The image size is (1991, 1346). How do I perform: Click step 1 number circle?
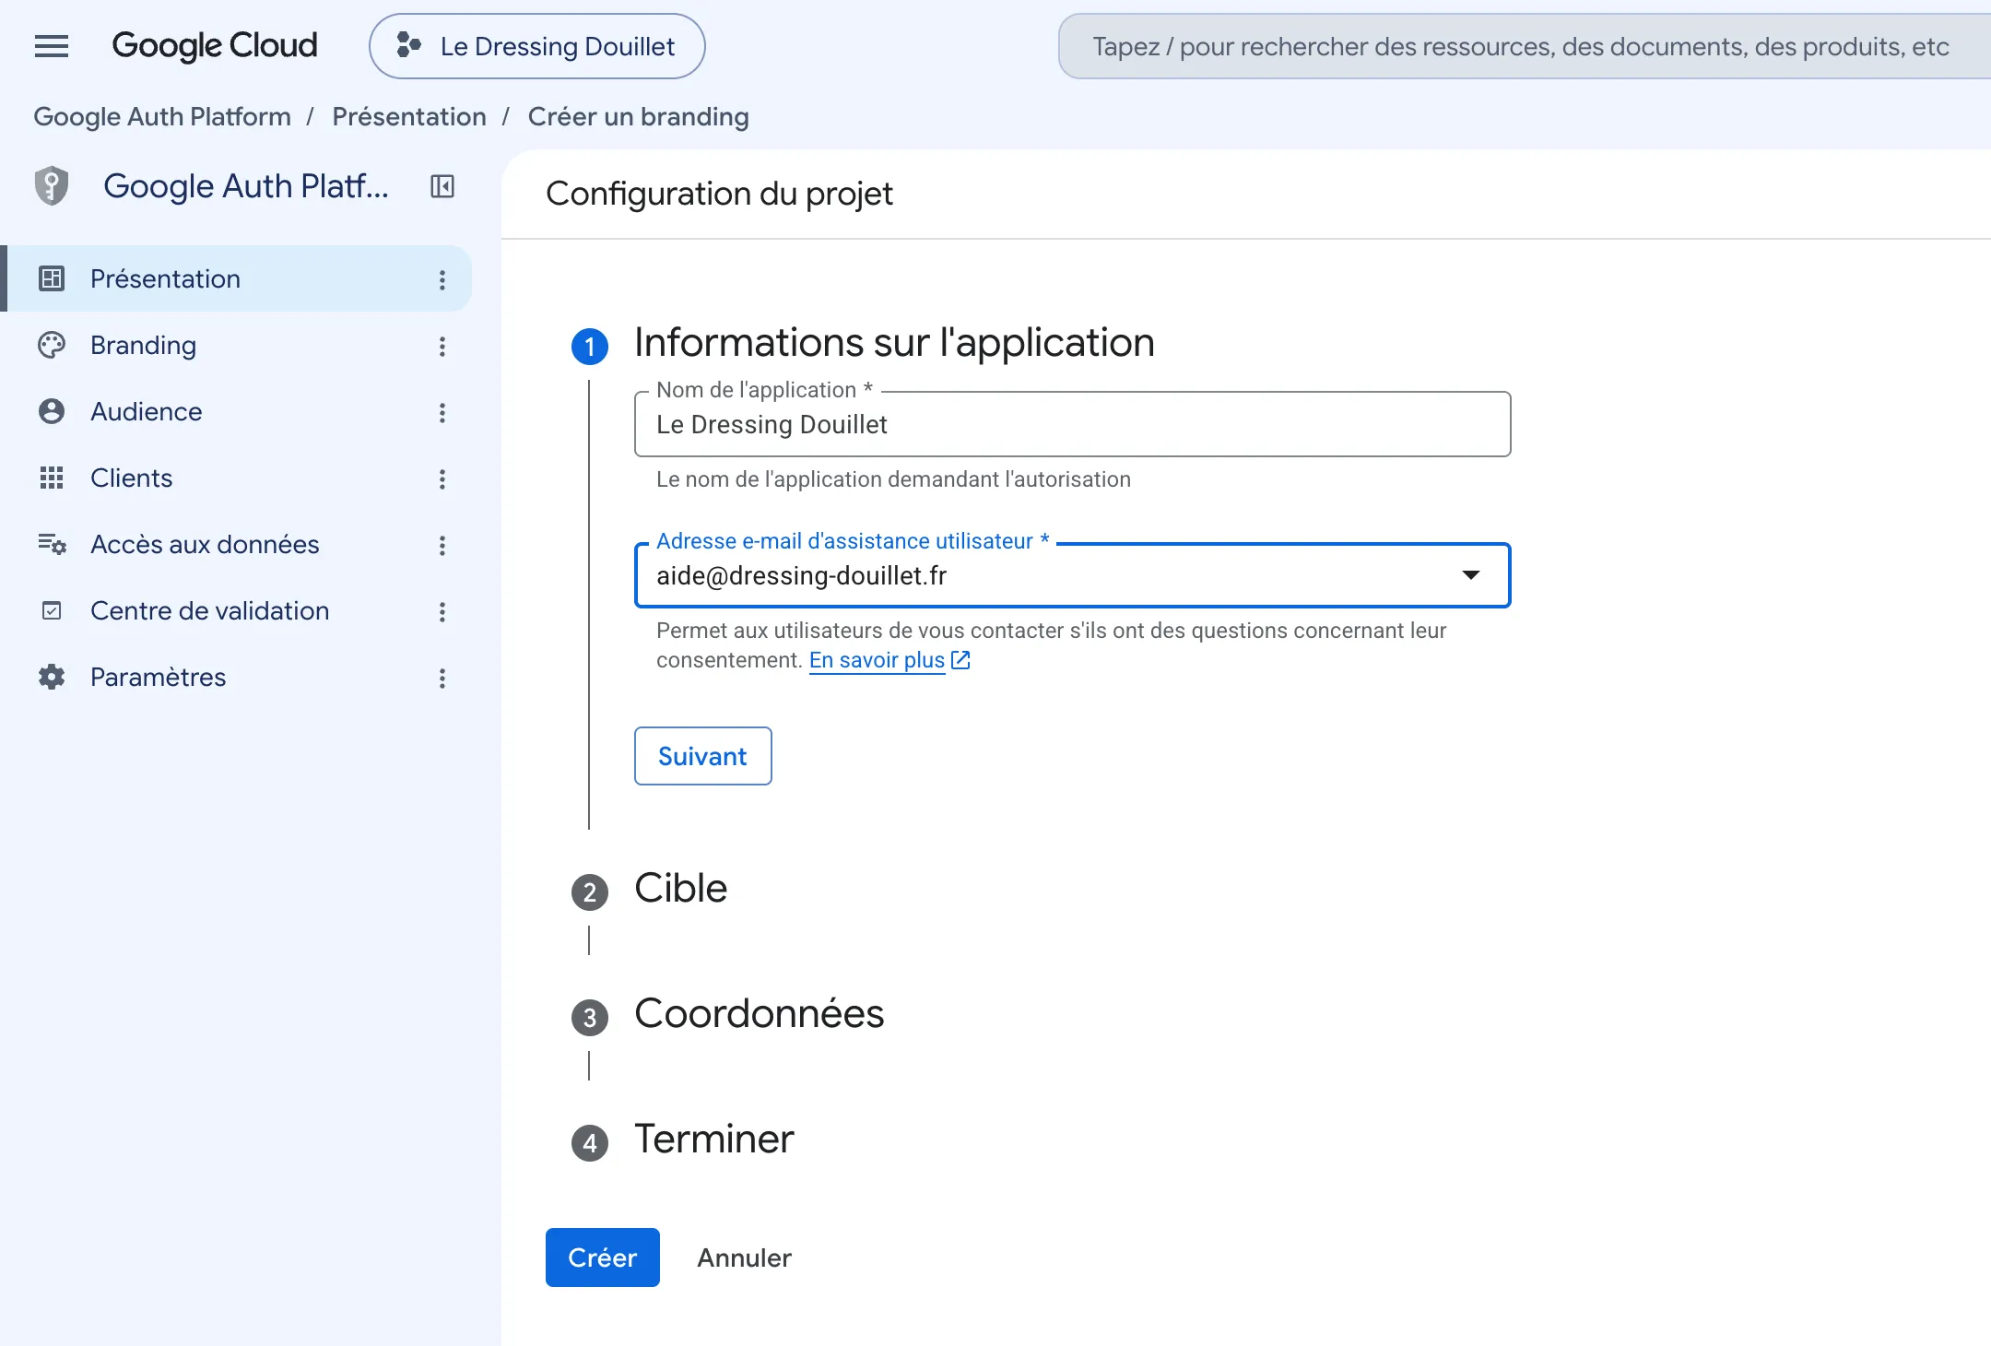pyautogui.click(x=590, y=347)
